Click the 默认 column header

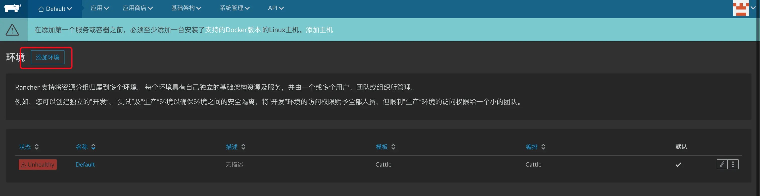681,146
